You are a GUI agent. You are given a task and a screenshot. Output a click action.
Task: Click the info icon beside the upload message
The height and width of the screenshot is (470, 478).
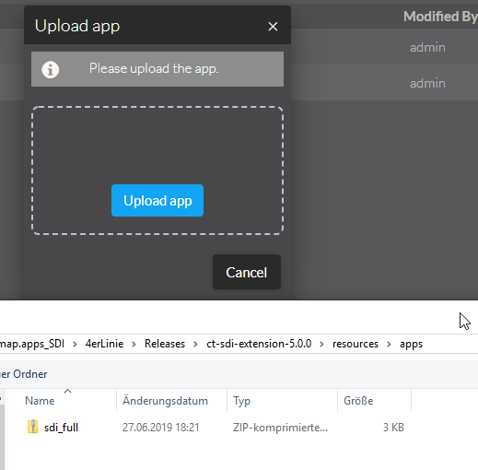coord(51,69)
